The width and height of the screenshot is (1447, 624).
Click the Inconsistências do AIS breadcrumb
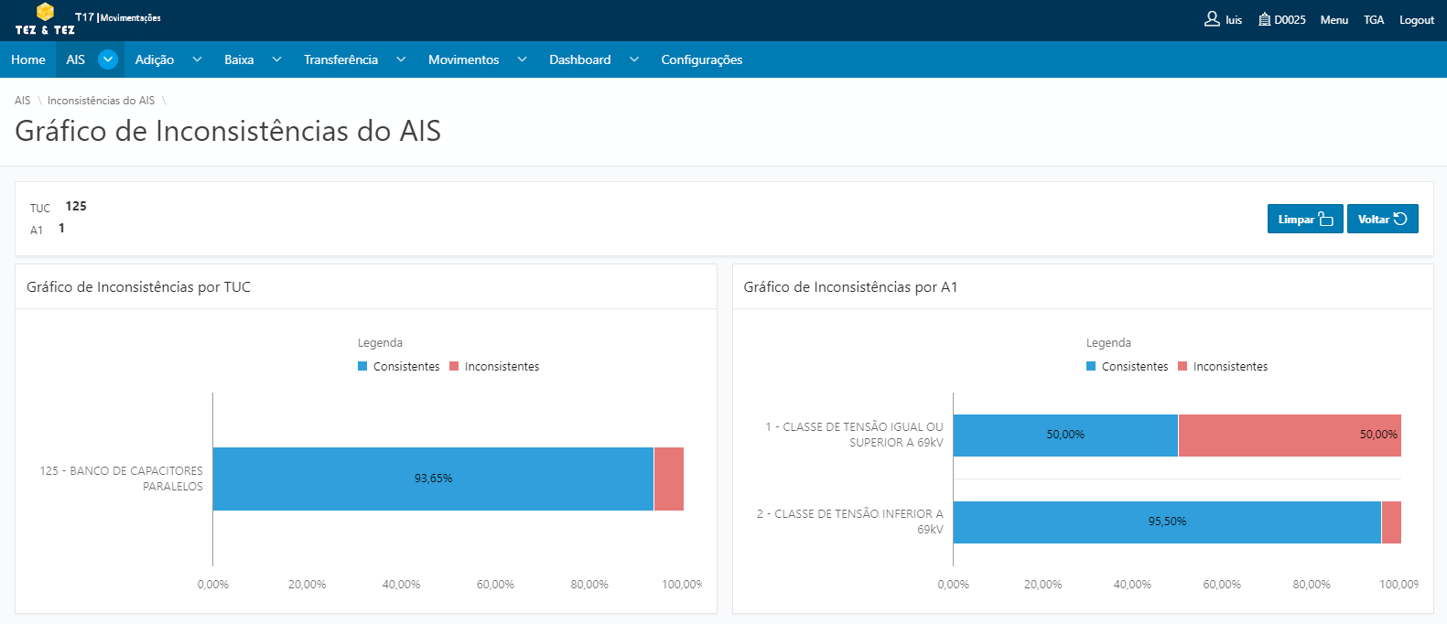(101, 101)
